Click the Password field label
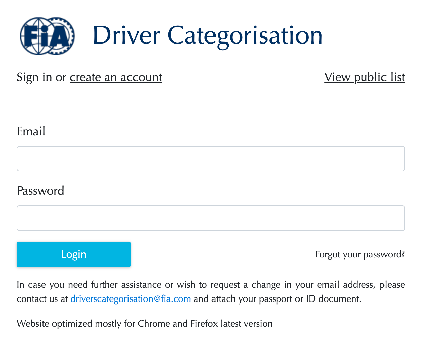427x344 pixels. pos(40,191)
